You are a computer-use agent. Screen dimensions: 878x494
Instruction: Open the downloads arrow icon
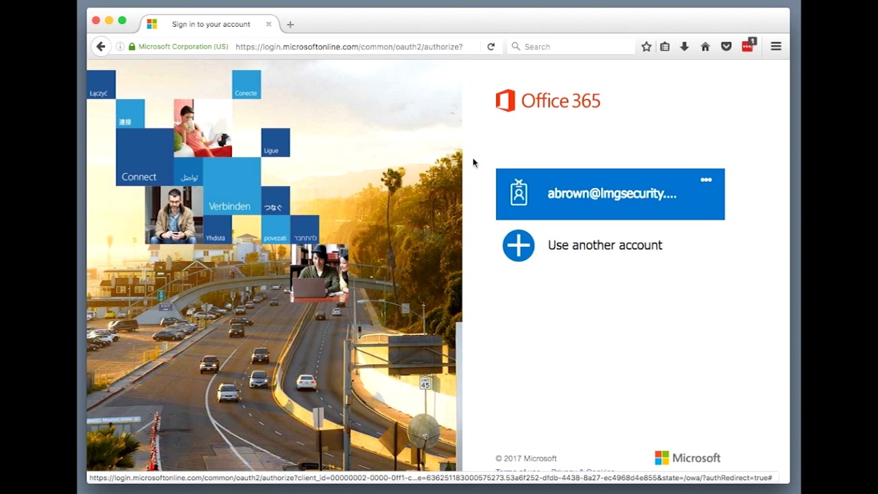(x=685, y=47)
